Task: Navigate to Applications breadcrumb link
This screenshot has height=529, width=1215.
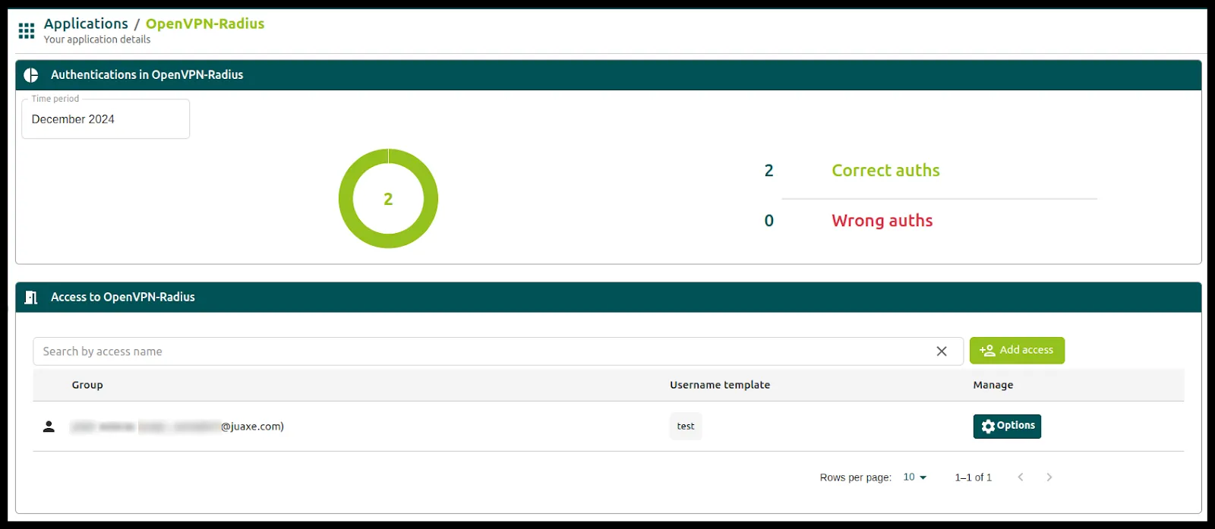Action: point(86,24)
